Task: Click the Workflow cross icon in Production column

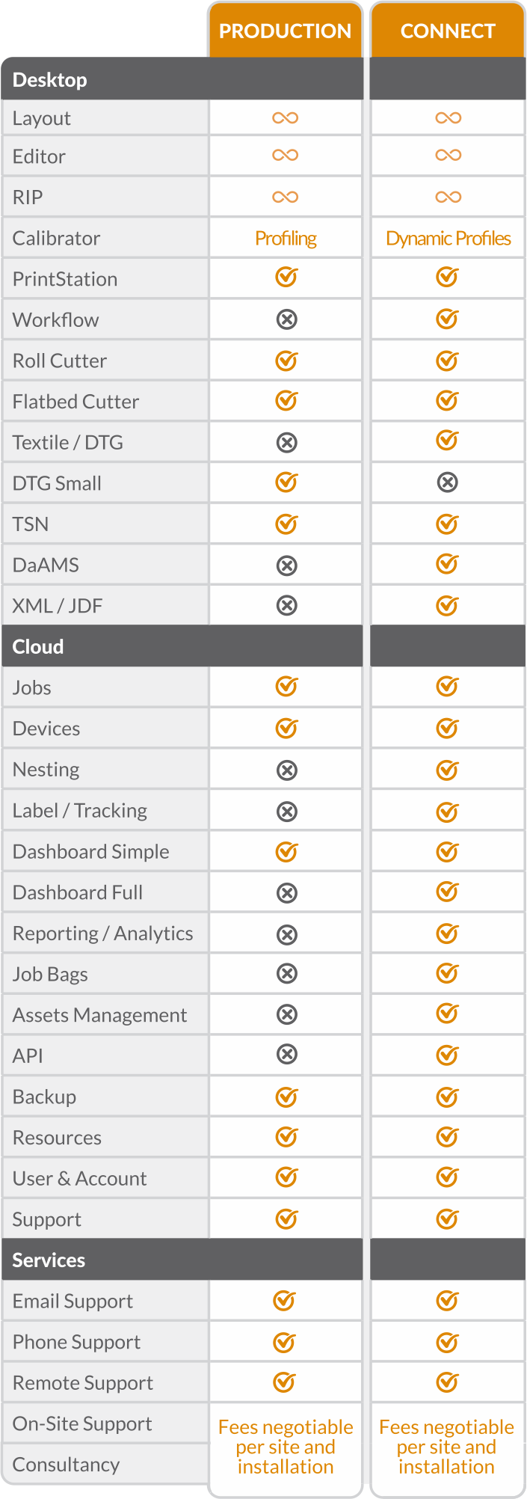Action: 286,320
